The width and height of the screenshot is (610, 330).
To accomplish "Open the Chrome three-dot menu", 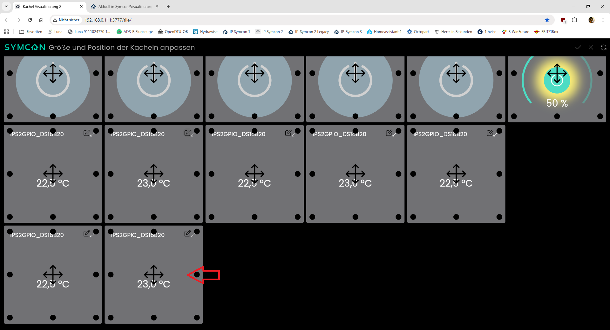I will 603,20.
